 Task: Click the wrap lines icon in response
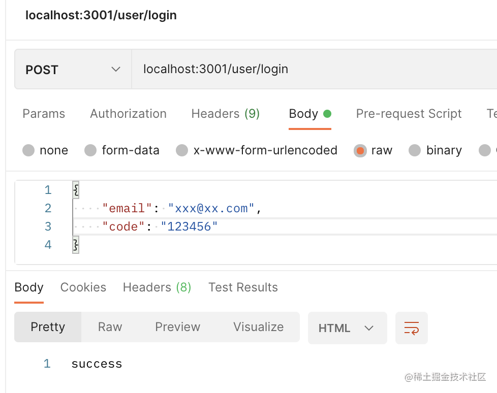(411, 328)
